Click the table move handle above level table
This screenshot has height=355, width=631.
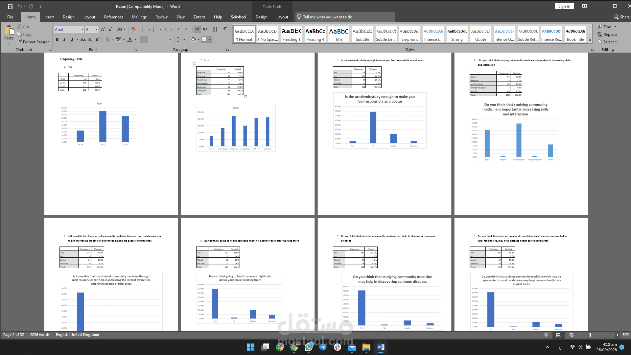pos(194,64)
